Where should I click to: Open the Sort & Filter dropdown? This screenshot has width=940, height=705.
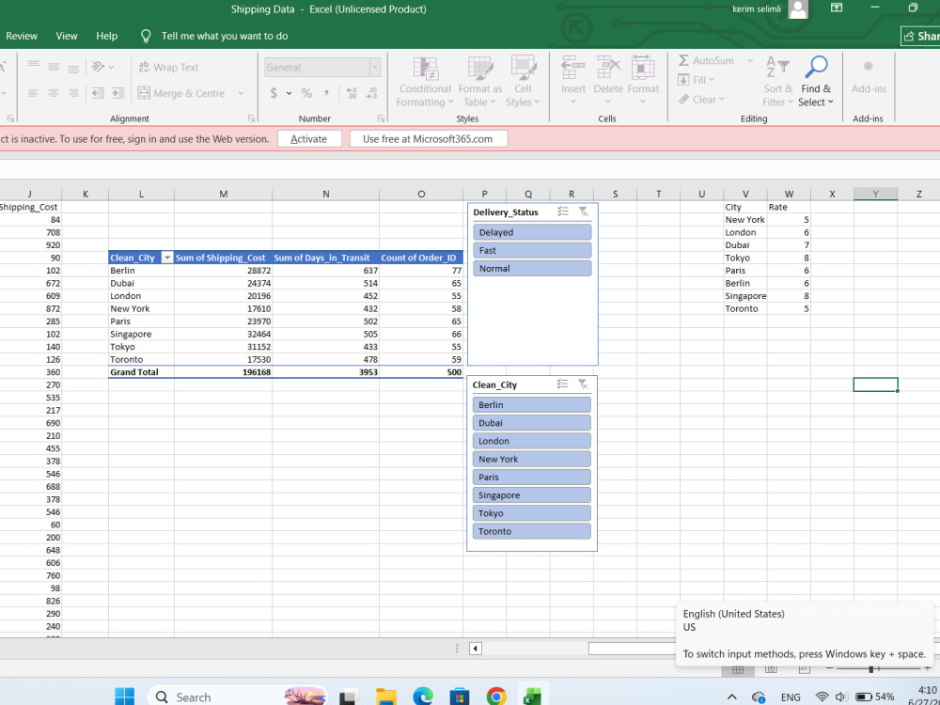pos(778,82)
